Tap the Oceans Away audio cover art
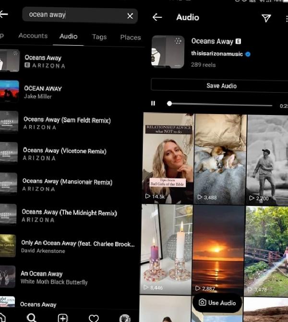This screenshot has width=288, height=322. pyautogui.click(x=168, y=52)
